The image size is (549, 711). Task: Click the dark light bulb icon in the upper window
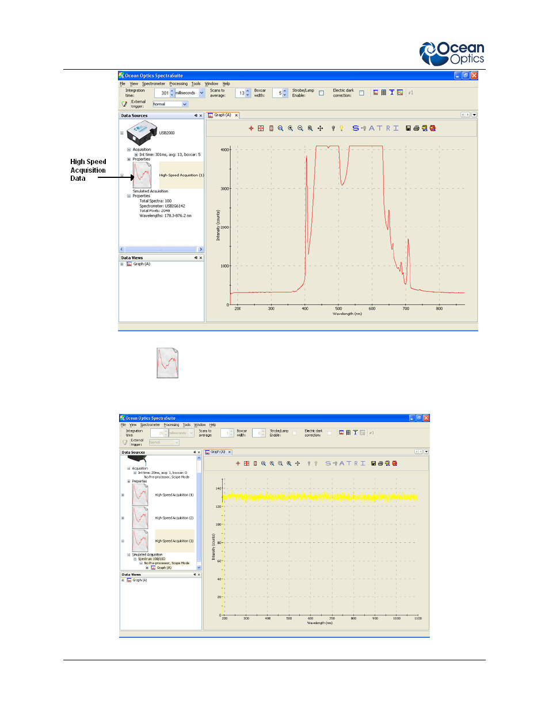(333, 128)
